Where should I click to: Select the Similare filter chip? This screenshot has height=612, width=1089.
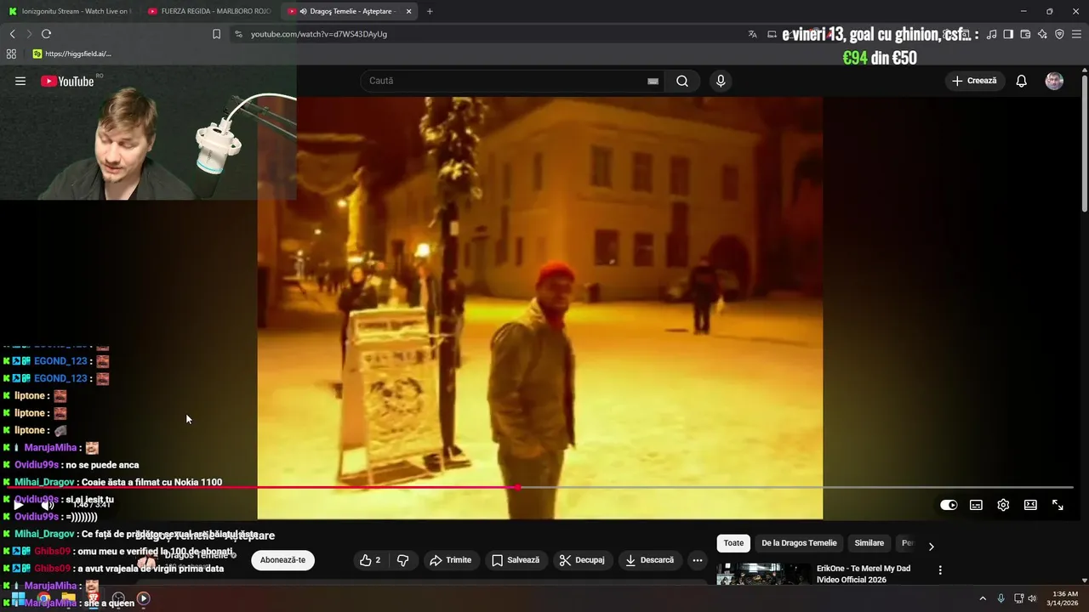click(x=869, y=543)
